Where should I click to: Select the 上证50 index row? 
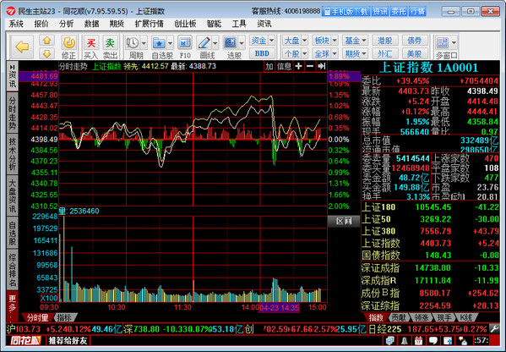point(430,219)
